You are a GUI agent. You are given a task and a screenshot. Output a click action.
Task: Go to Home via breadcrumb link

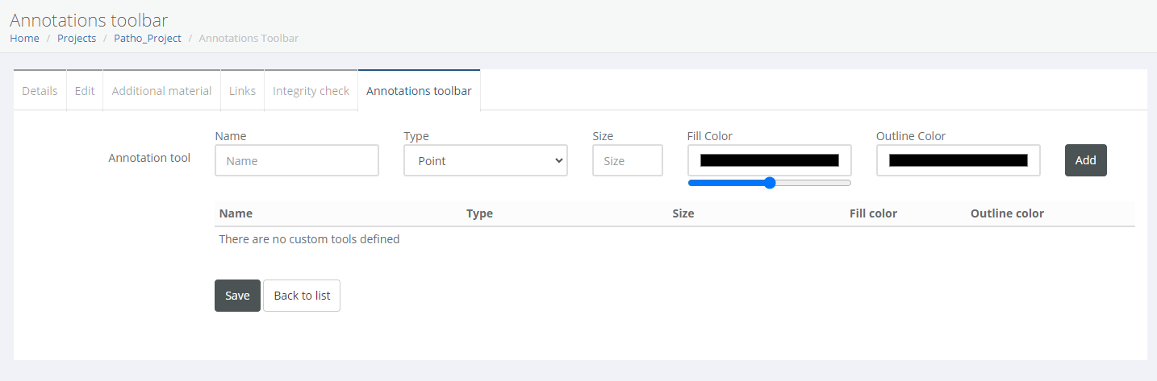[x=24, y=39]
